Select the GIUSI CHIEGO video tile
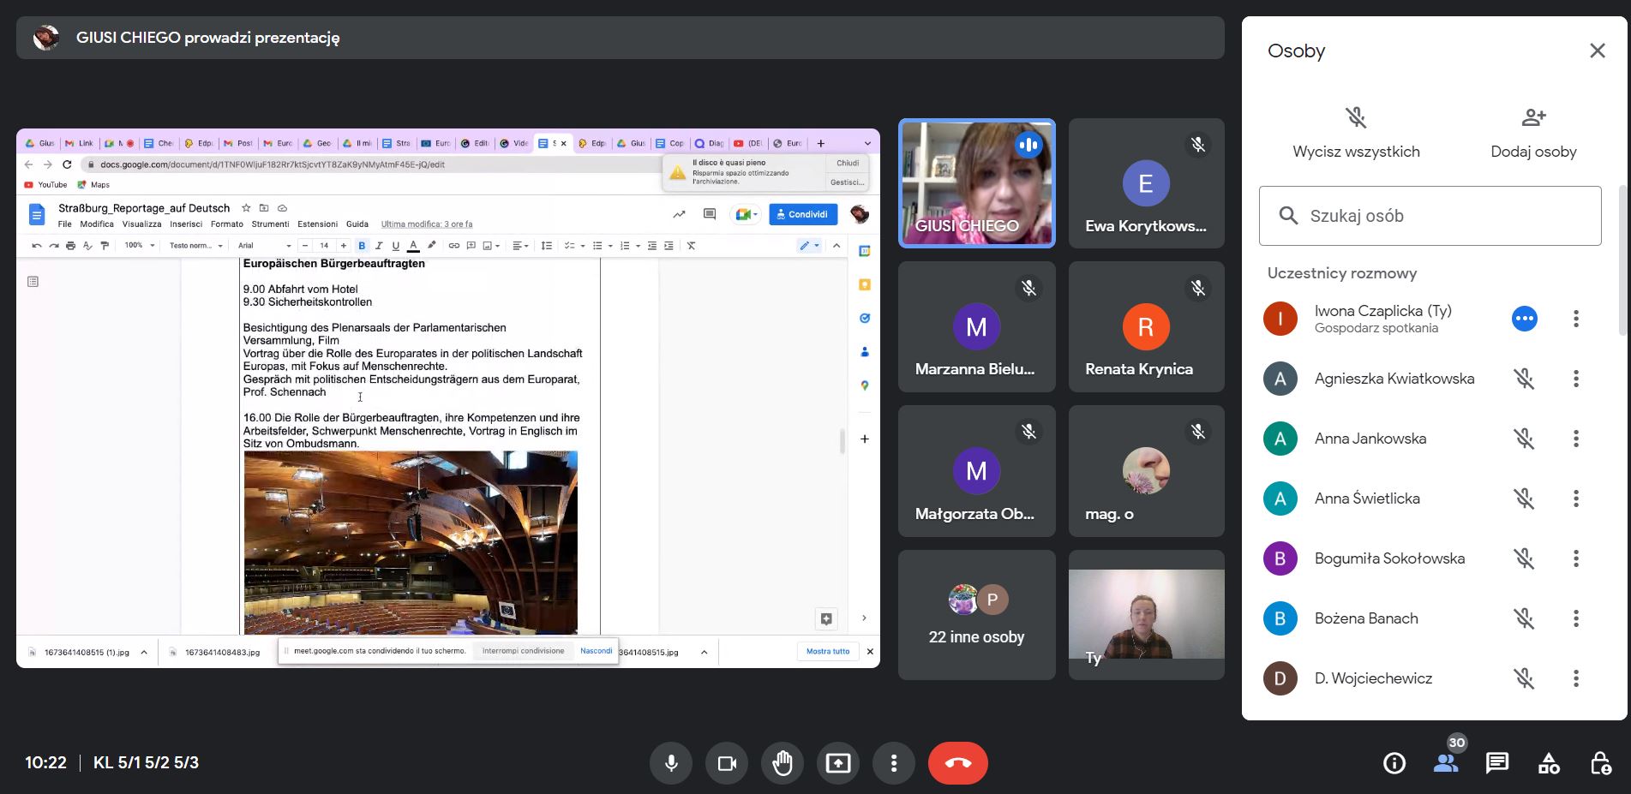Viewport: 1631px width, 794px height. (976, 183)
